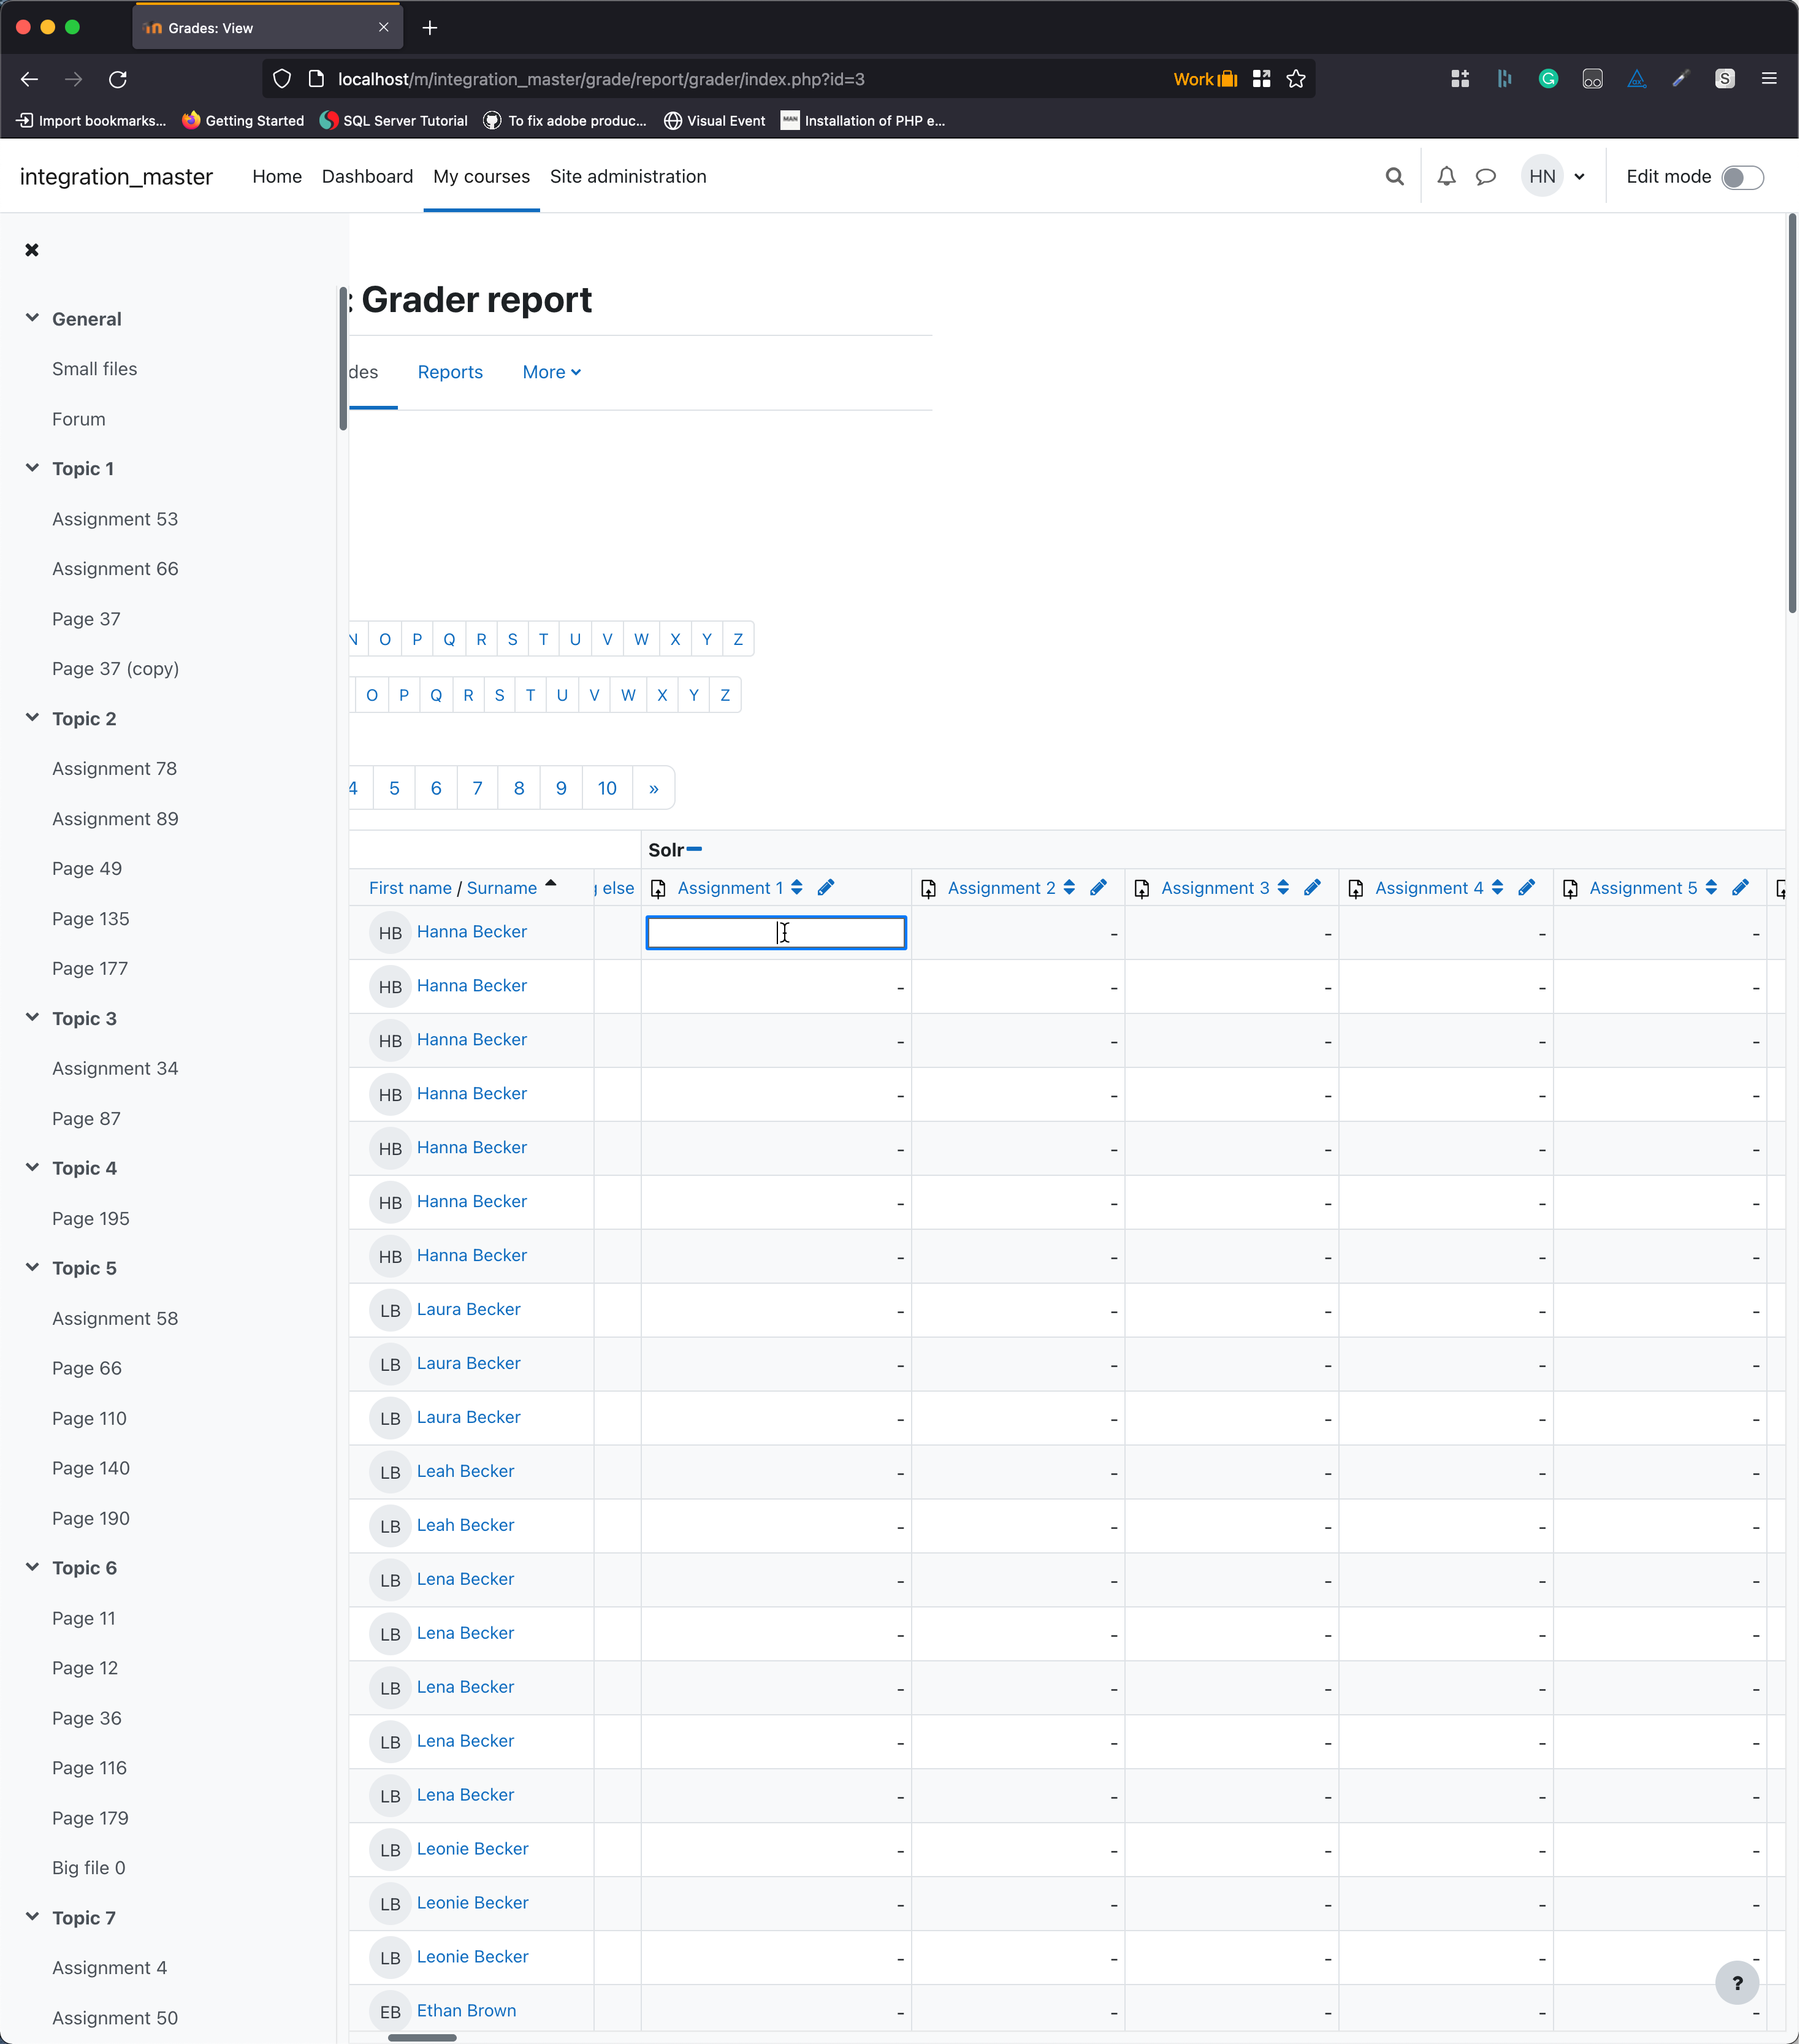Bookmark this page with star icon
1800x2044 pixels.
[1296, 79]
